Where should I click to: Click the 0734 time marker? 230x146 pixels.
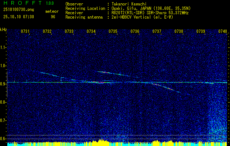click(x=91, y=31)
